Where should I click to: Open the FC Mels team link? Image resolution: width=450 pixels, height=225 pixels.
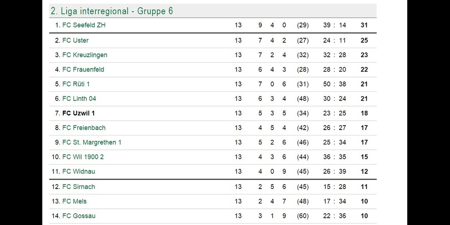(x=74, y=201)
